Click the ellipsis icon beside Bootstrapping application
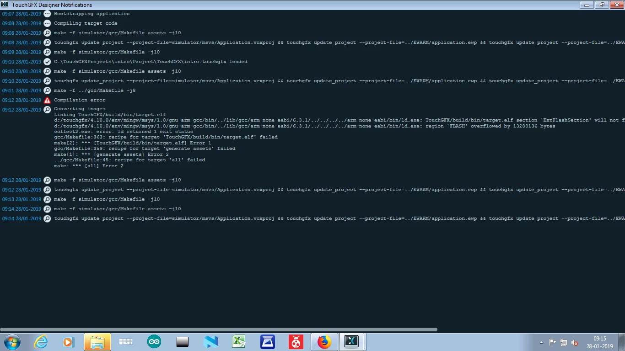Image resolution: width=625 pixels, height=351 pixels. click(47, 14)
